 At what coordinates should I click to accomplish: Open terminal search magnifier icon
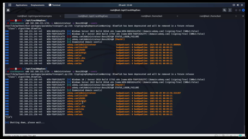pos(224,10)
